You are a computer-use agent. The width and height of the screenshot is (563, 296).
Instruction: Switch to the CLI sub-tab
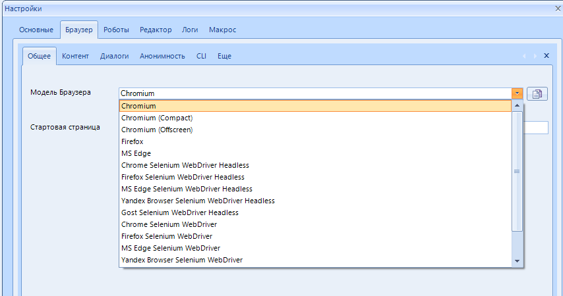click(x=202, y=56)
